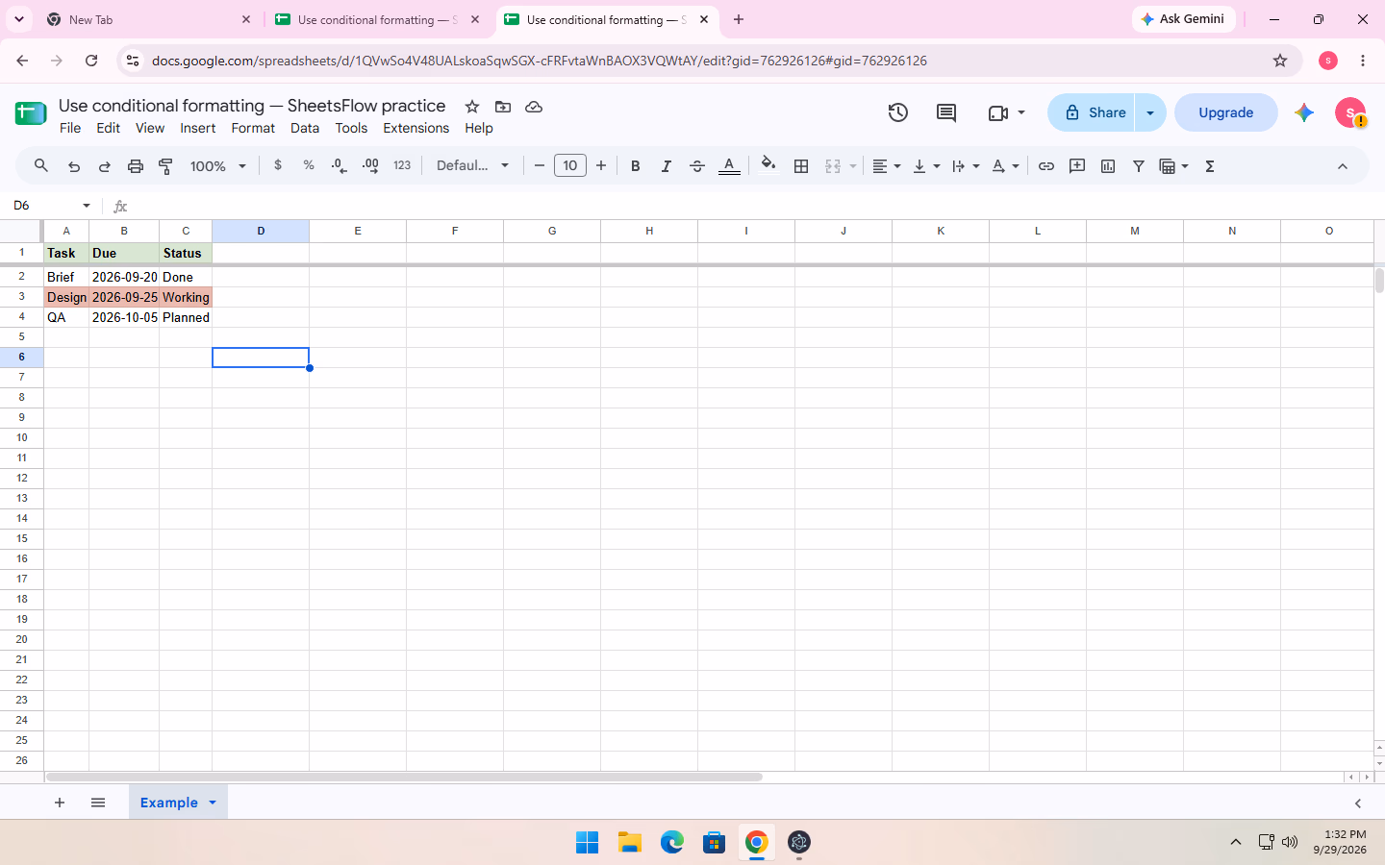The image size is (1385, 865).
Task: Add a new sheet
Action: [x=60, y=803]
